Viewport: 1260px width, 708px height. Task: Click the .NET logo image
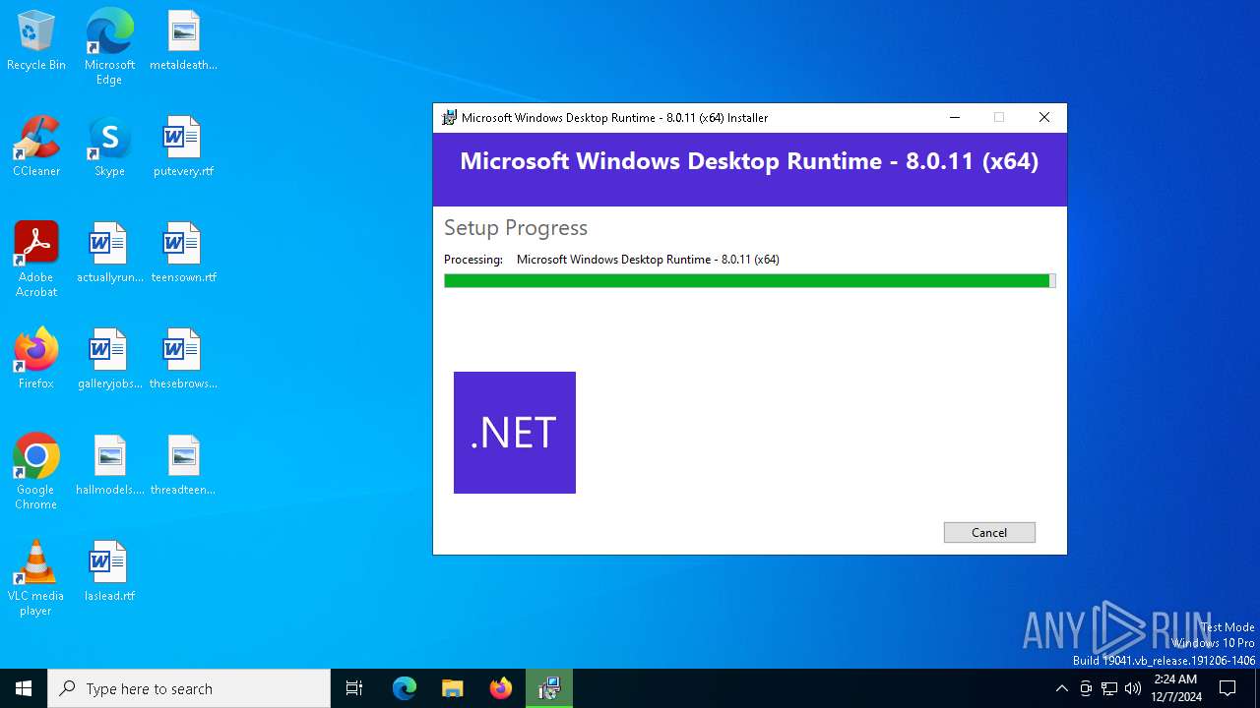[x=515, y=433]
